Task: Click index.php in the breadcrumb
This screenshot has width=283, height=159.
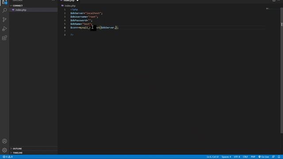Action: click(x=70, y=6)
